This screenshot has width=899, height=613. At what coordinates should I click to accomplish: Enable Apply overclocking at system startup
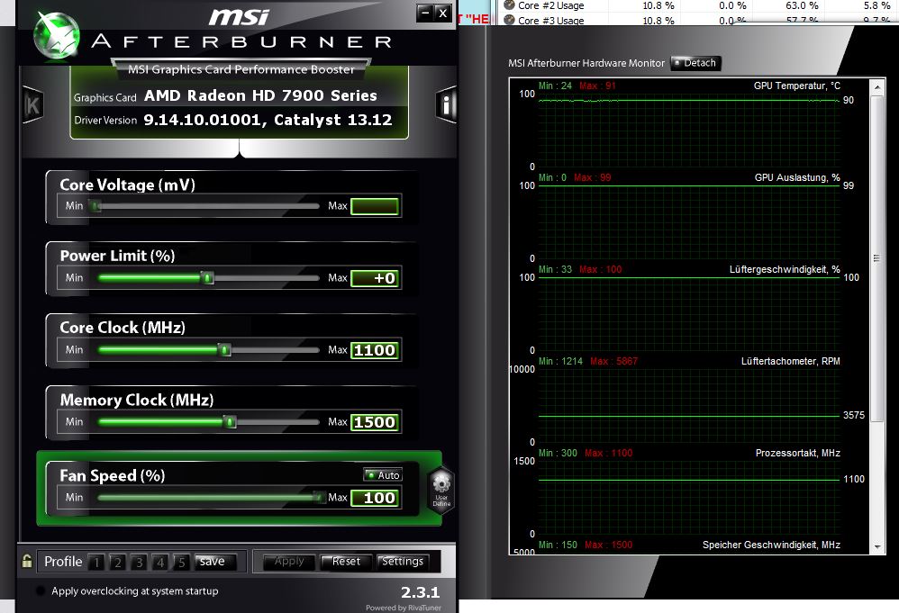point(41,590)
